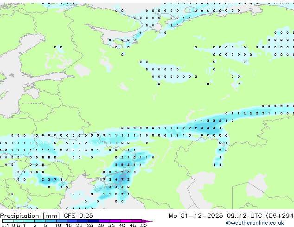Click the precipitation value '5' on the map

(122, 165)
